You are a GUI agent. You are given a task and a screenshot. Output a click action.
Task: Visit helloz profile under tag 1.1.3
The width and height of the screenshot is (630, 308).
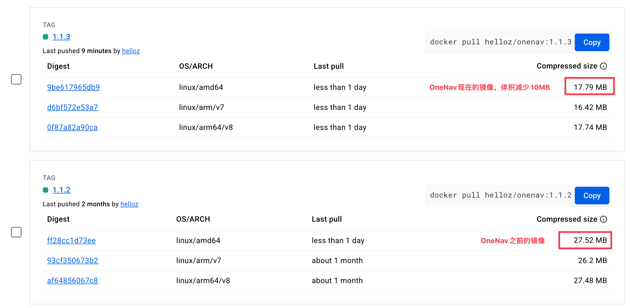[131, 51]
